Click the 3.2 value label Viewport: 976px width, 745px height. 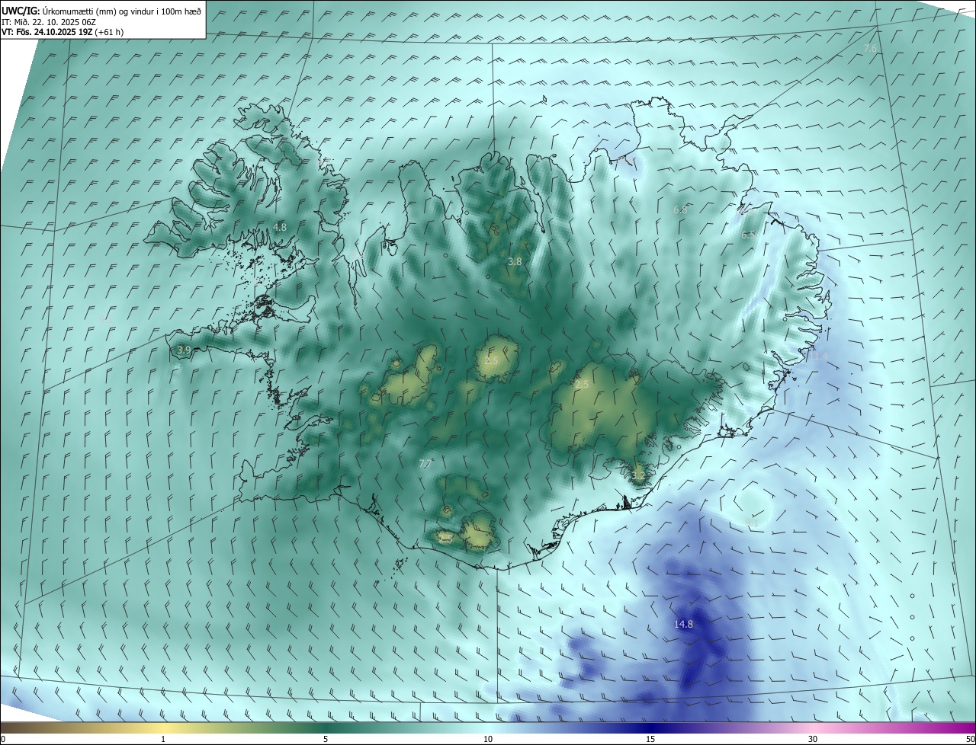pyautogui.click(x=638, y=476)
